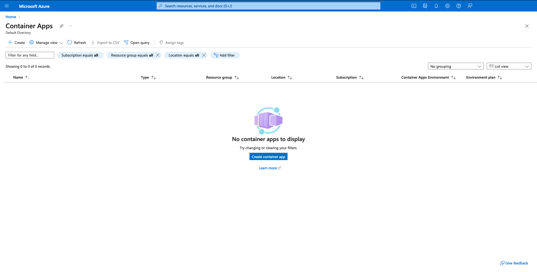The width and height of the screenshot is (537, 272).
Task: Open the Help menu icon
Action: point(458,6)
